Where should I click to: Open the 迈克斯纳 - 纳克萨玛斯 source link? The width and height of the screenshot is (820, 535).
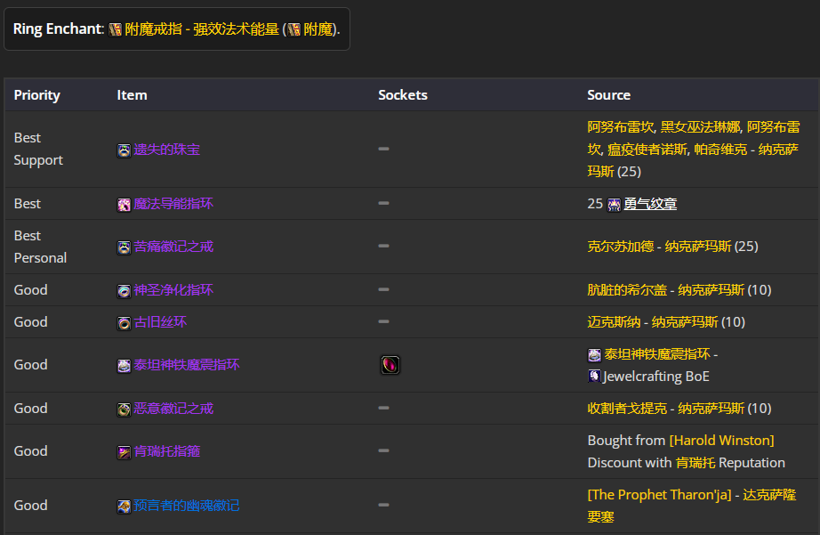pos(653,322)
